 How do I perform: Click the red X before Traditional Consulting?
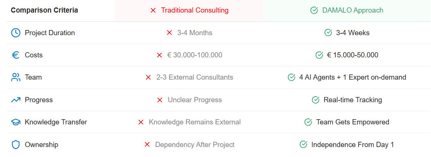point(153,10)
